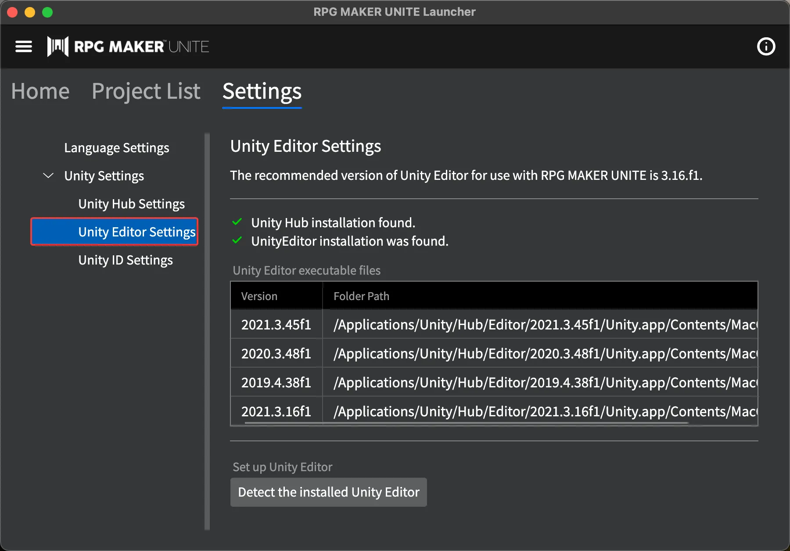Open the hamburger menu
Image resolution: width=790 pixels, height=551 pixels.
pos(24,47)
